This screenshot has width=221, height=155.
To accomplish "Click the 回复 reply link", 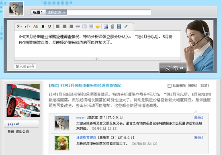I will 204,85.
